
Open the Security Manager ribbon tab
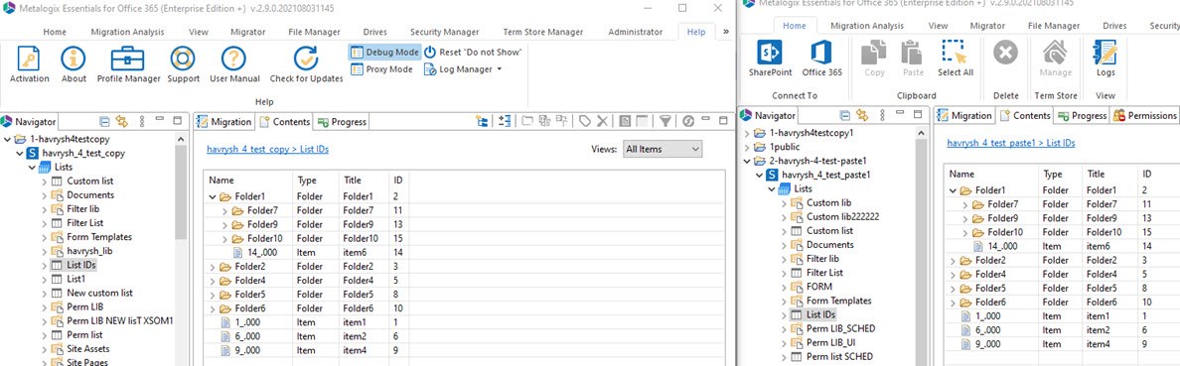click(444, 33)
